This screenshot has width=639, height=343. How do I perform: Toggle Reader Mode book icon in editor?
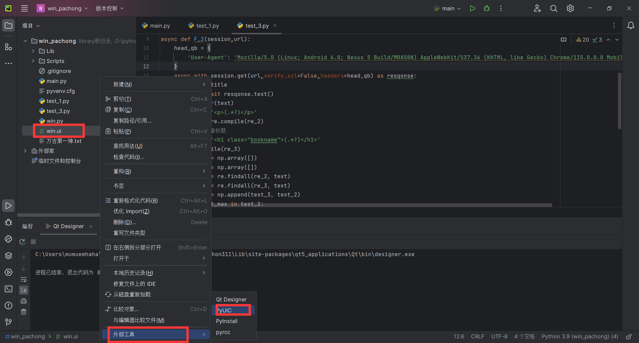pos(563,40)
